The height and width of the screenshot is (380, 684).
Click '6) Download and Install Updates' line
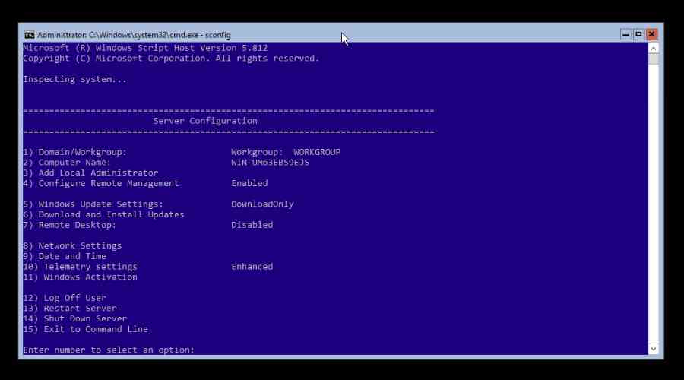point(103,214)
